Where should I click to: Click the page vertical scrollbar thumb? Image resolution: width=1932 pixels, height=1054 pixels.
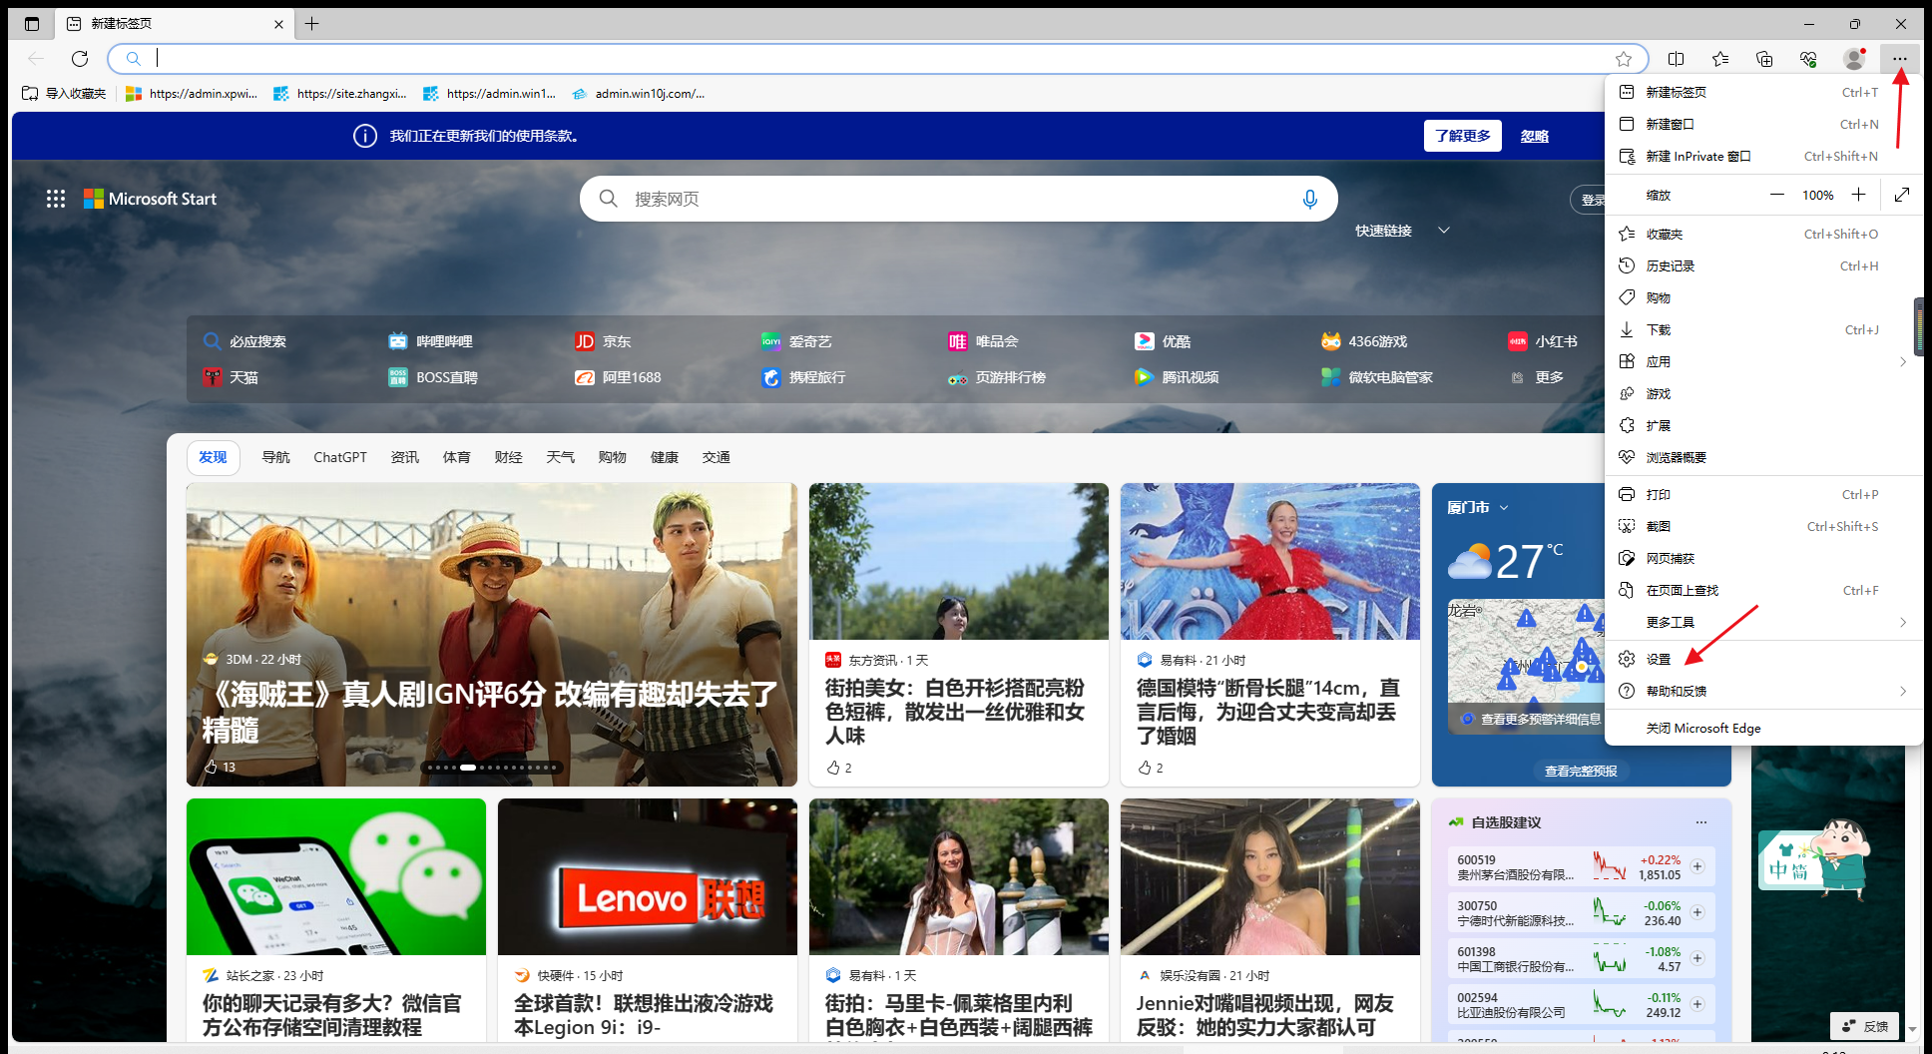[x=1918, y=326]
